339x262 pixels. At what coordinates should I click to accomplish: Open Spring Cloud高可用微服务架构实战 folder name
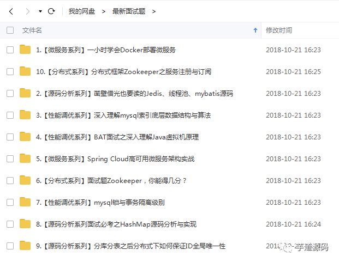(115, 159)
